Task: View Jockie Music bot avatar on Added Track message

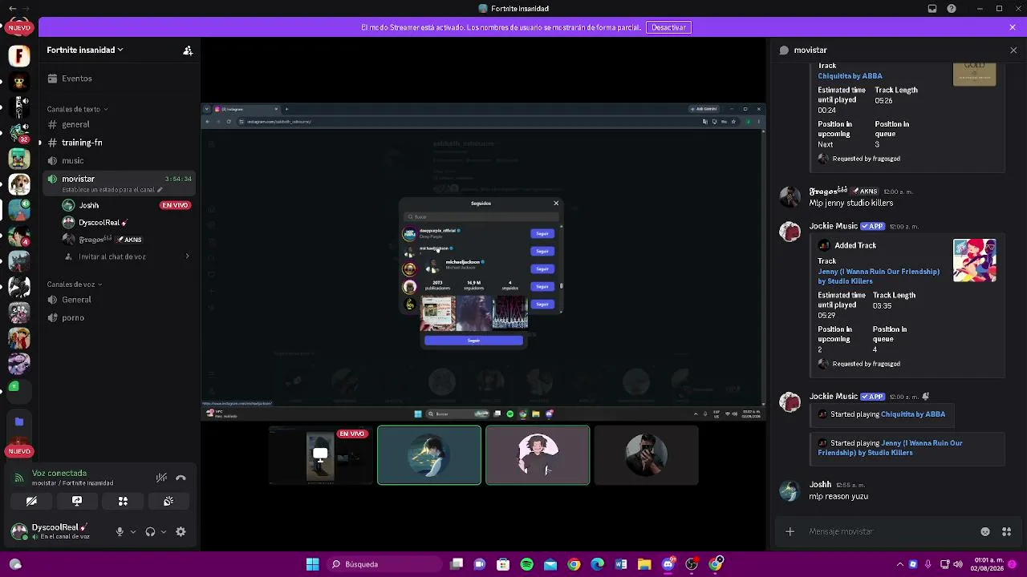Action: click(x=790, y=232)
